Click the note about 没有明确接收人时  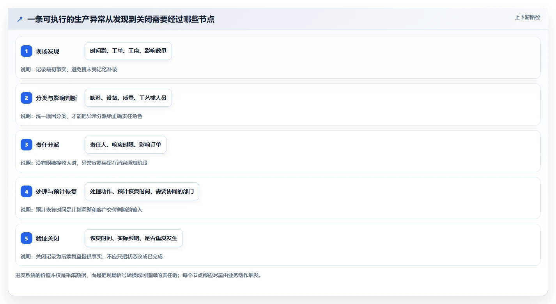[84, 163]
